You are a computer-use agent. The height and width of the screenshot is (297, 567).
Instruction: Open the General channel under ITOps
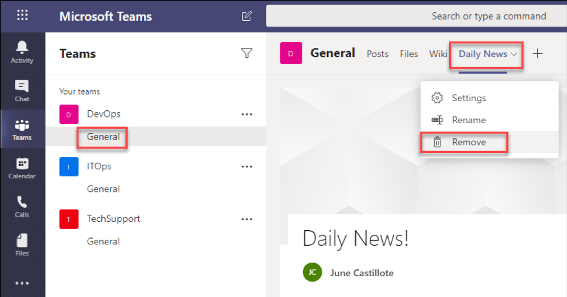(x=103, y=189)
